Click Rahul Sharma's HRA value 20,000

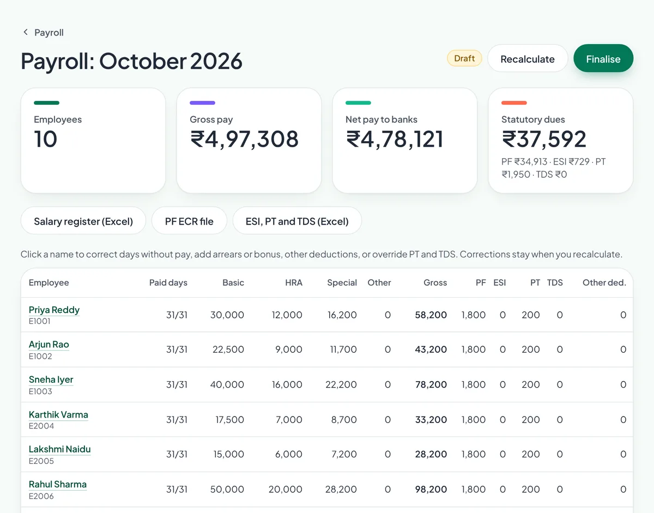click(x=286, y=489)
